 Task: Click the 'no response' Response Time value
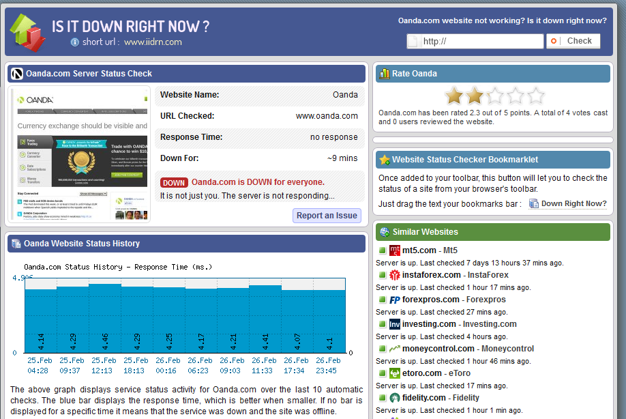pyautogui.click(x=333, y=137)
